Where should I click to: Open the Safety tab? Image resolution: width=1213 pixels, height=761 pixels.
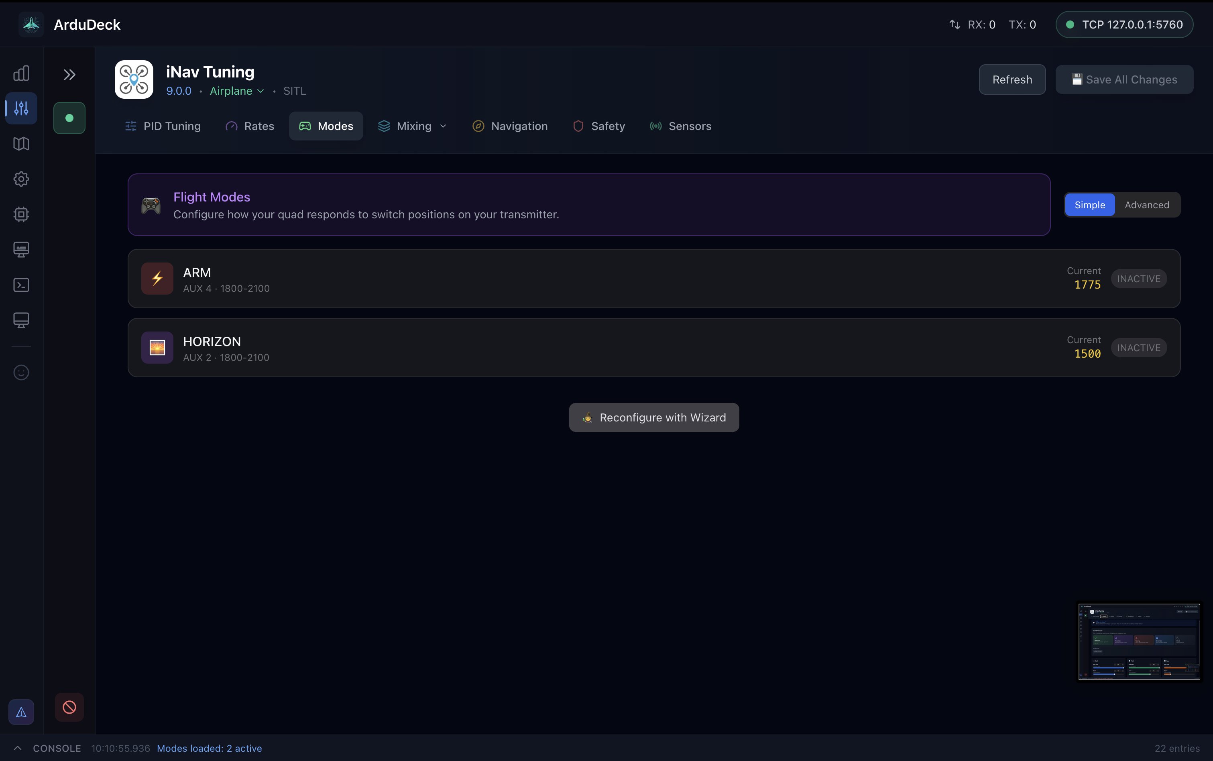click(599, 126)
